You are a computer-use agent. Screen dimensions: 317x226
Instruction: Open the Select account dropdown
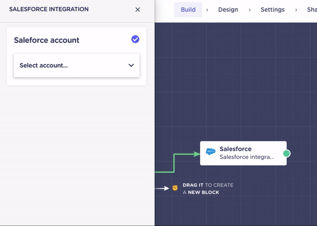[77, 65]
